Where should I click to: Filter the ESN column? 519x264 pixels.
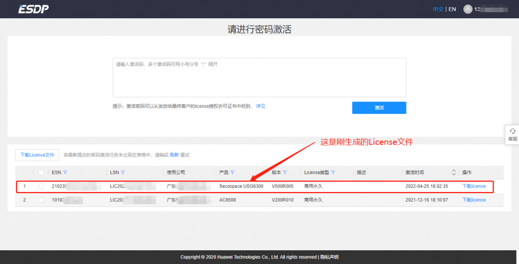click(65, 172)
